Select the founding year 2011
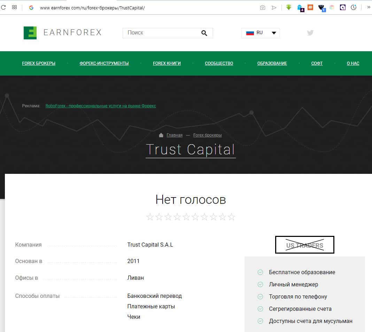The width and height of the screenshot is (372, 332). (x=133, y=261)
